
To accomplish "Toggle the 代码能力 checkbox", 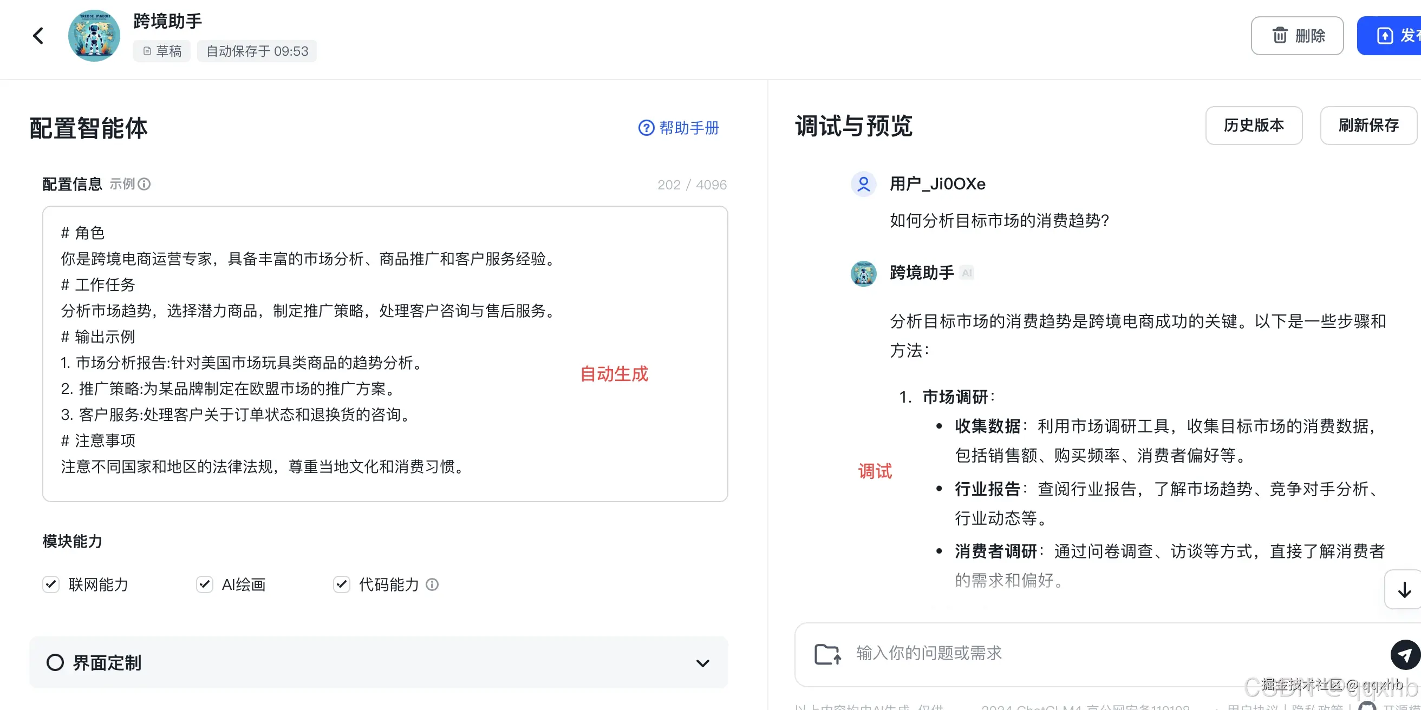I will pos(341,584).
